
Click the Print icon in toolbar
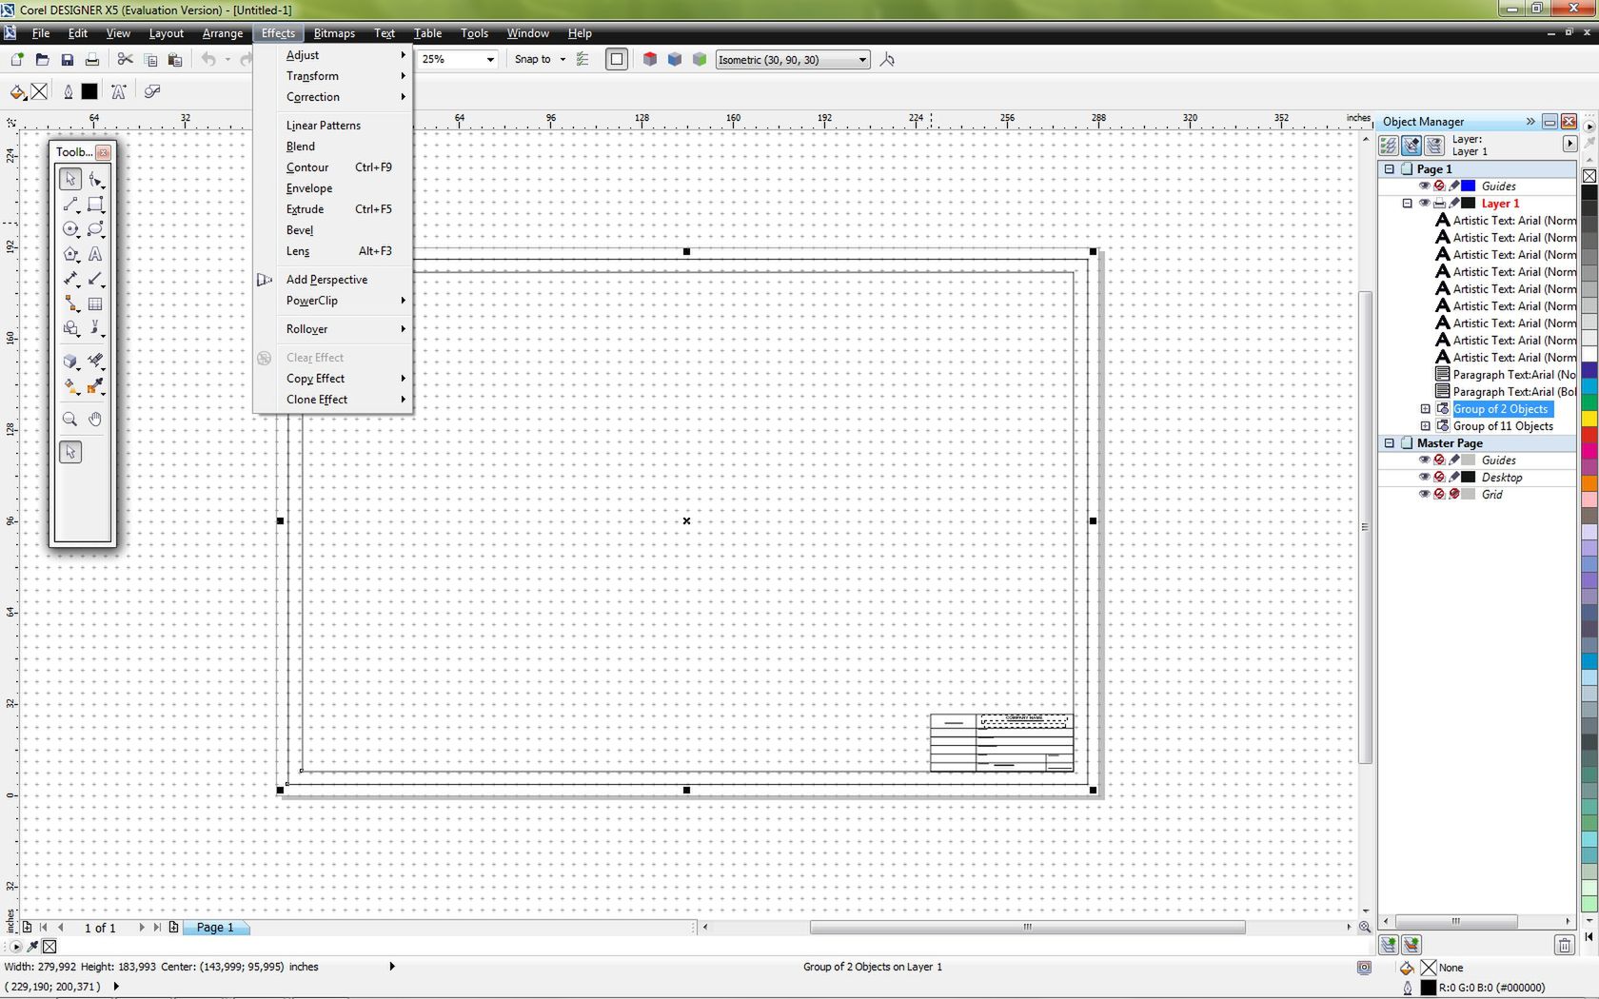[92, 59]
